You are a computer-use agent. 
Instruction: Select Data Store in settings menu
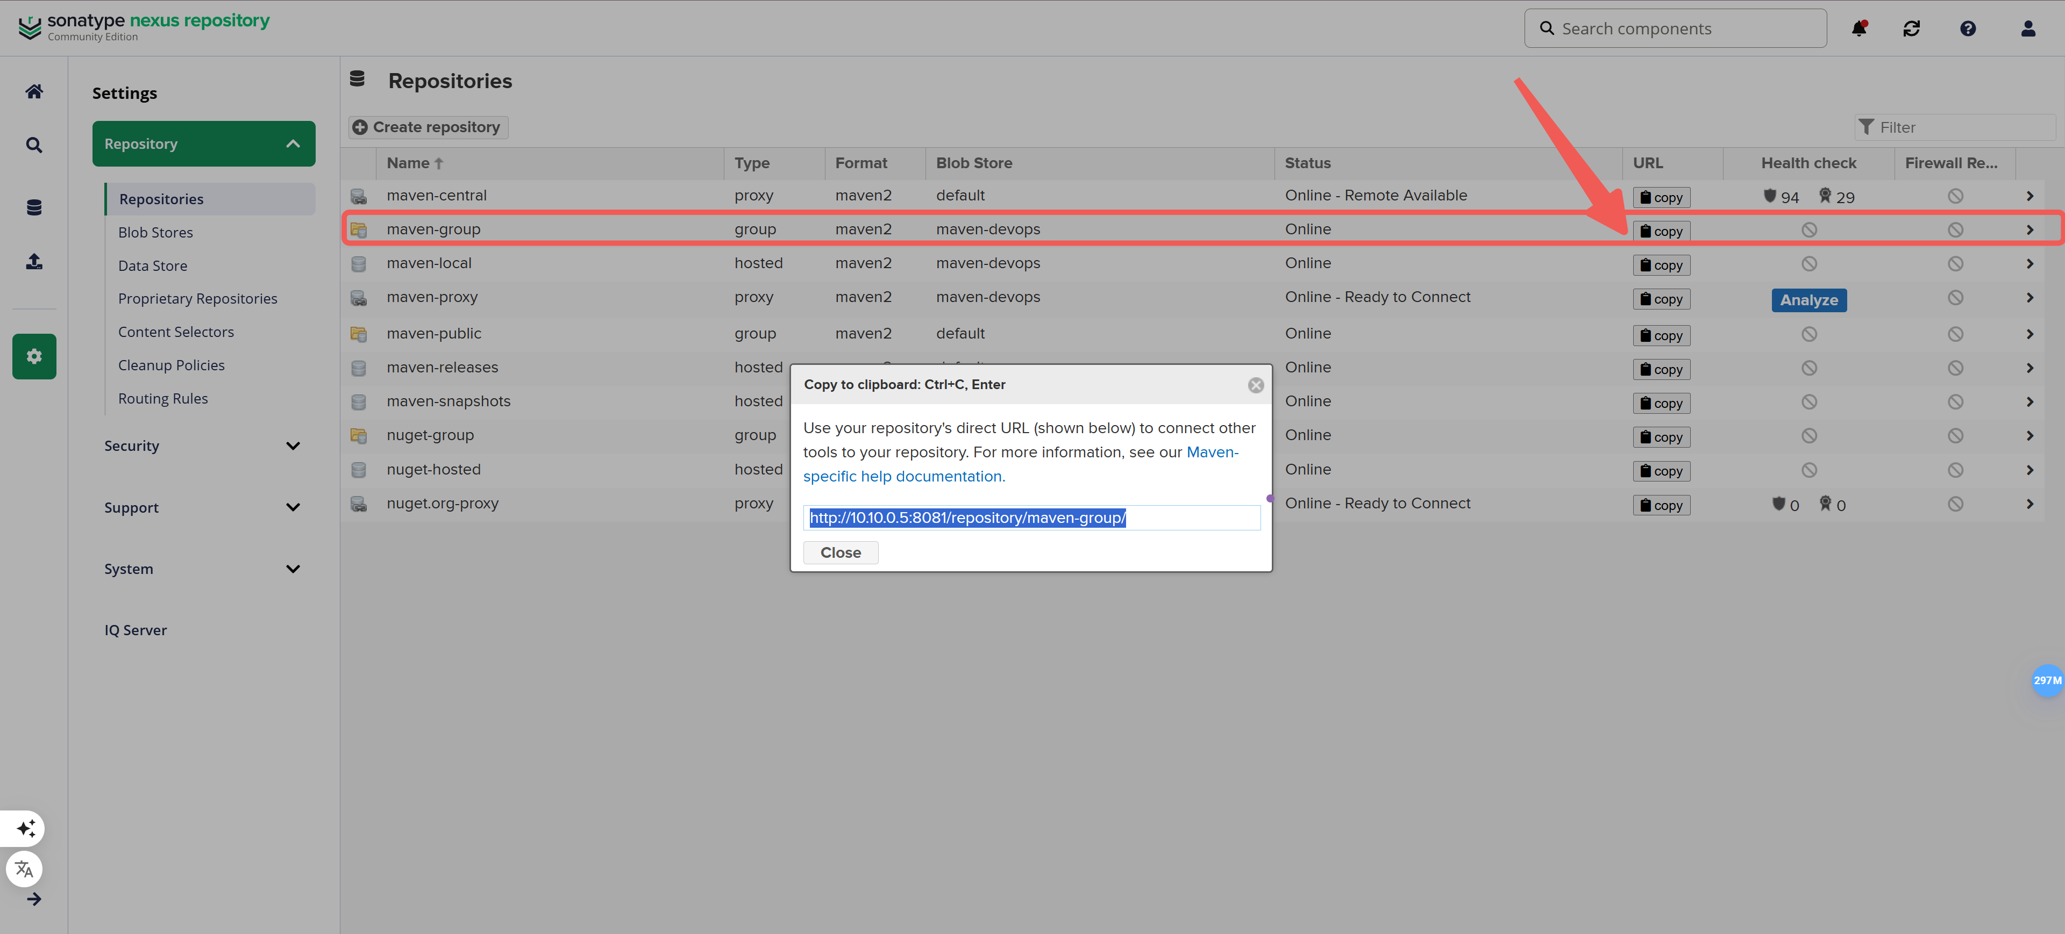click(152, 266)
